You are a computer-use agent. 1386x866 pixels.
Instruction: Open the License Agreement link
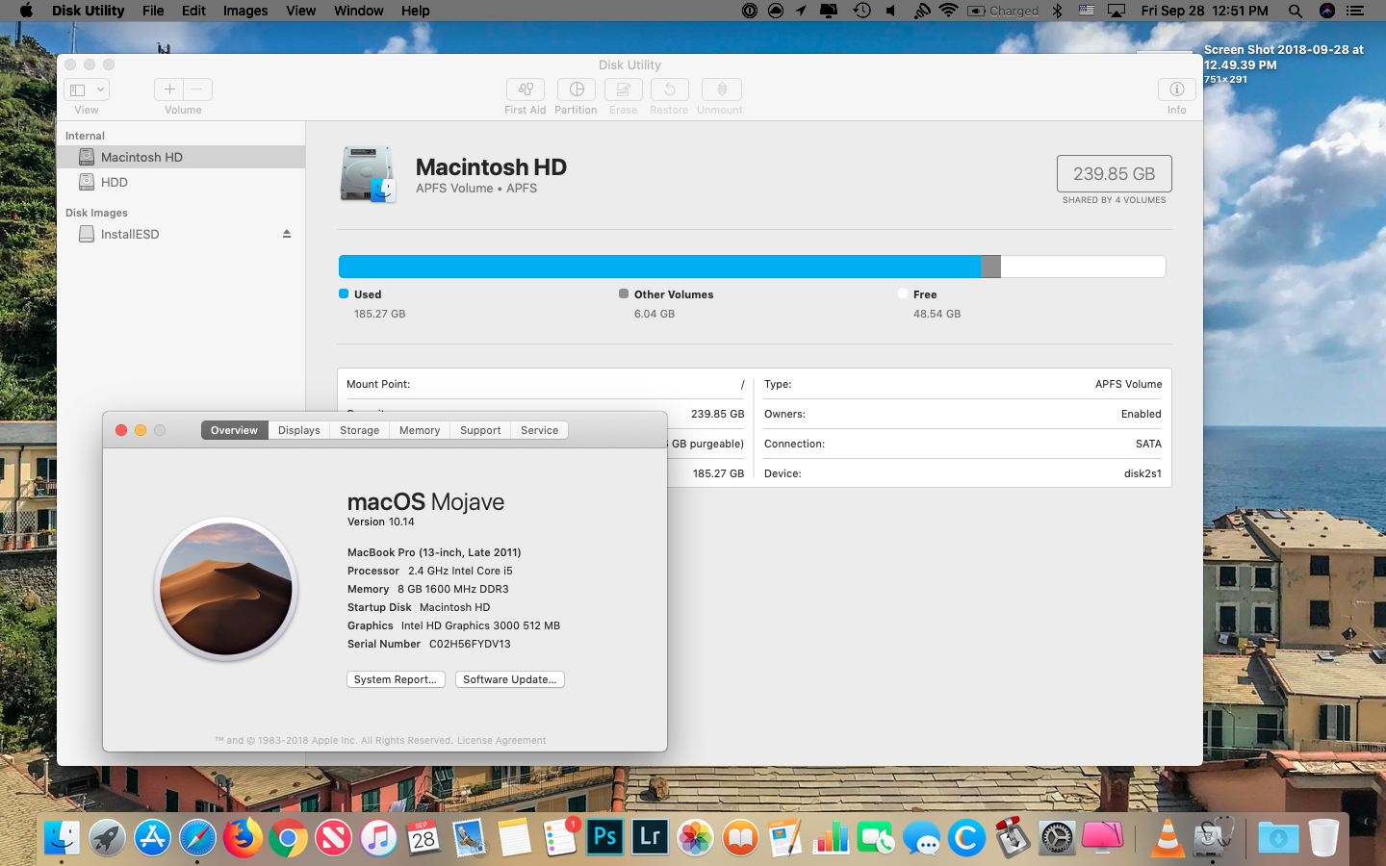pos(501,741)
